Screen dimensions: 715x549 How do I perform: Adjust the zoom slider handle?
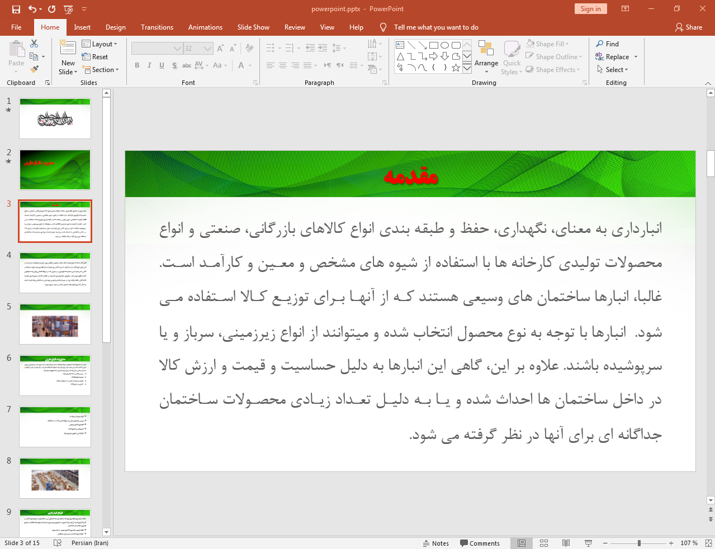pyautogui.click(x=639, y=543)
